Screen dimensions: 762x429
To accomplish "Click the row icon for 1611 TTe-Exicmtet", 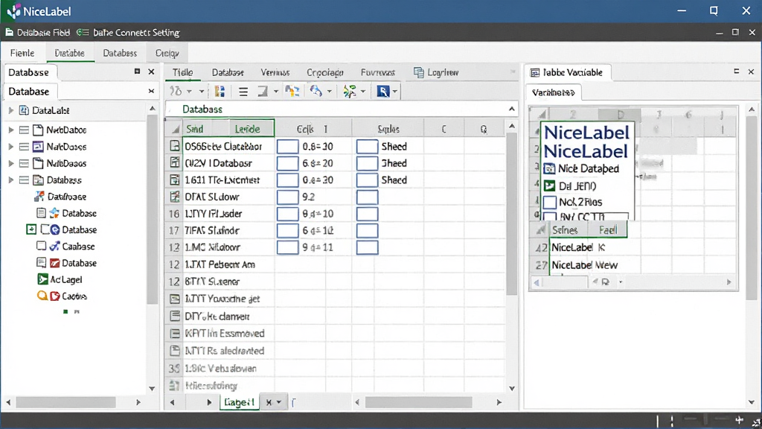I will [174, 180].
